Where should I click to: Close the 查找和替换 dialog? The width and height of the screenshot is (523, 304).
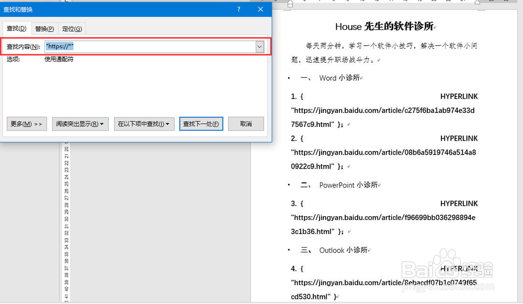point(260,9)
